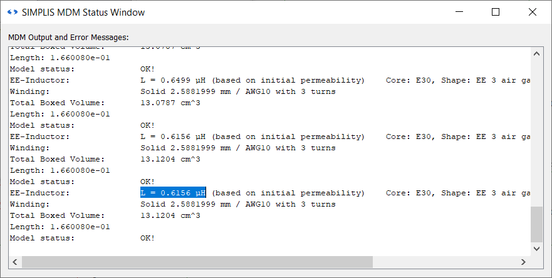
Task: Click the horizontal scrollbar thumb
Action: [x=197, y=262]
